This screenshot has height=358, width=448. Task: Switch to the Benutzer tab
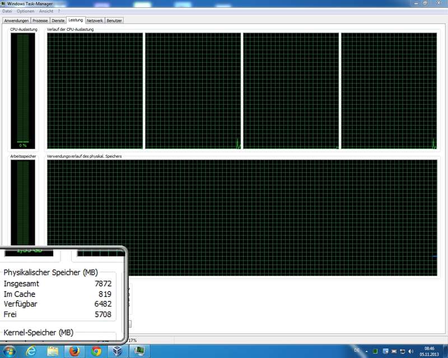pos(114,21)
